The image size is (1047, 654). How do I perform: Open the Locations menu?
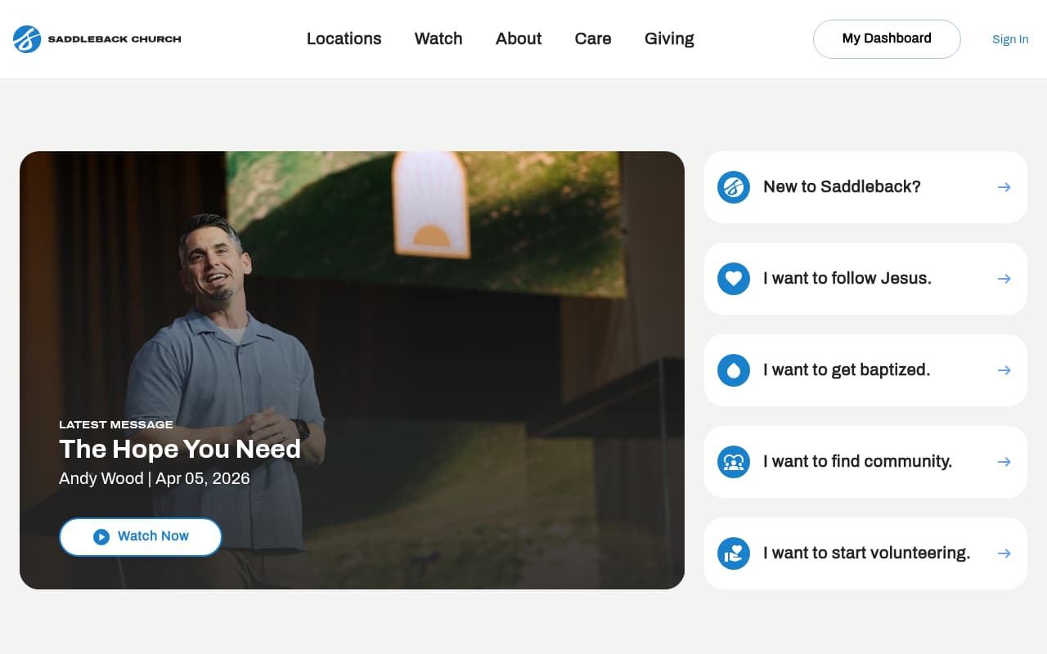point(344,38)
